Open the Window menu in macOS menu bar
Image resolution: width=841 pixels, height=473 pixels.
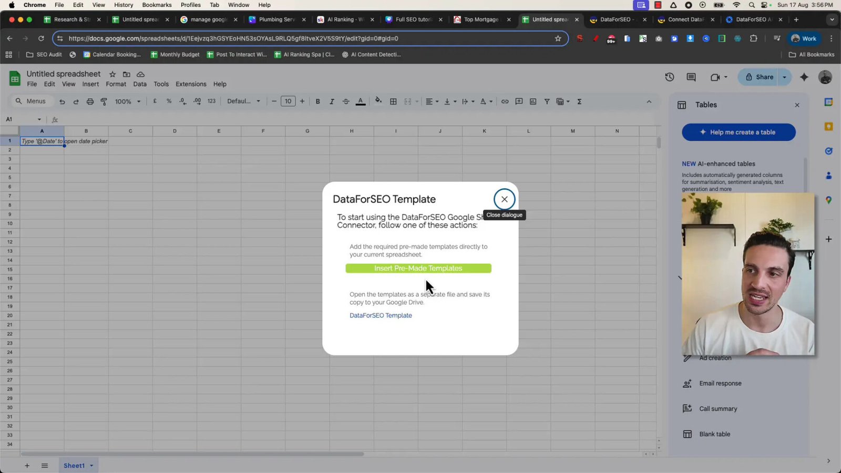pyautogui.click(x=239, y=5)
